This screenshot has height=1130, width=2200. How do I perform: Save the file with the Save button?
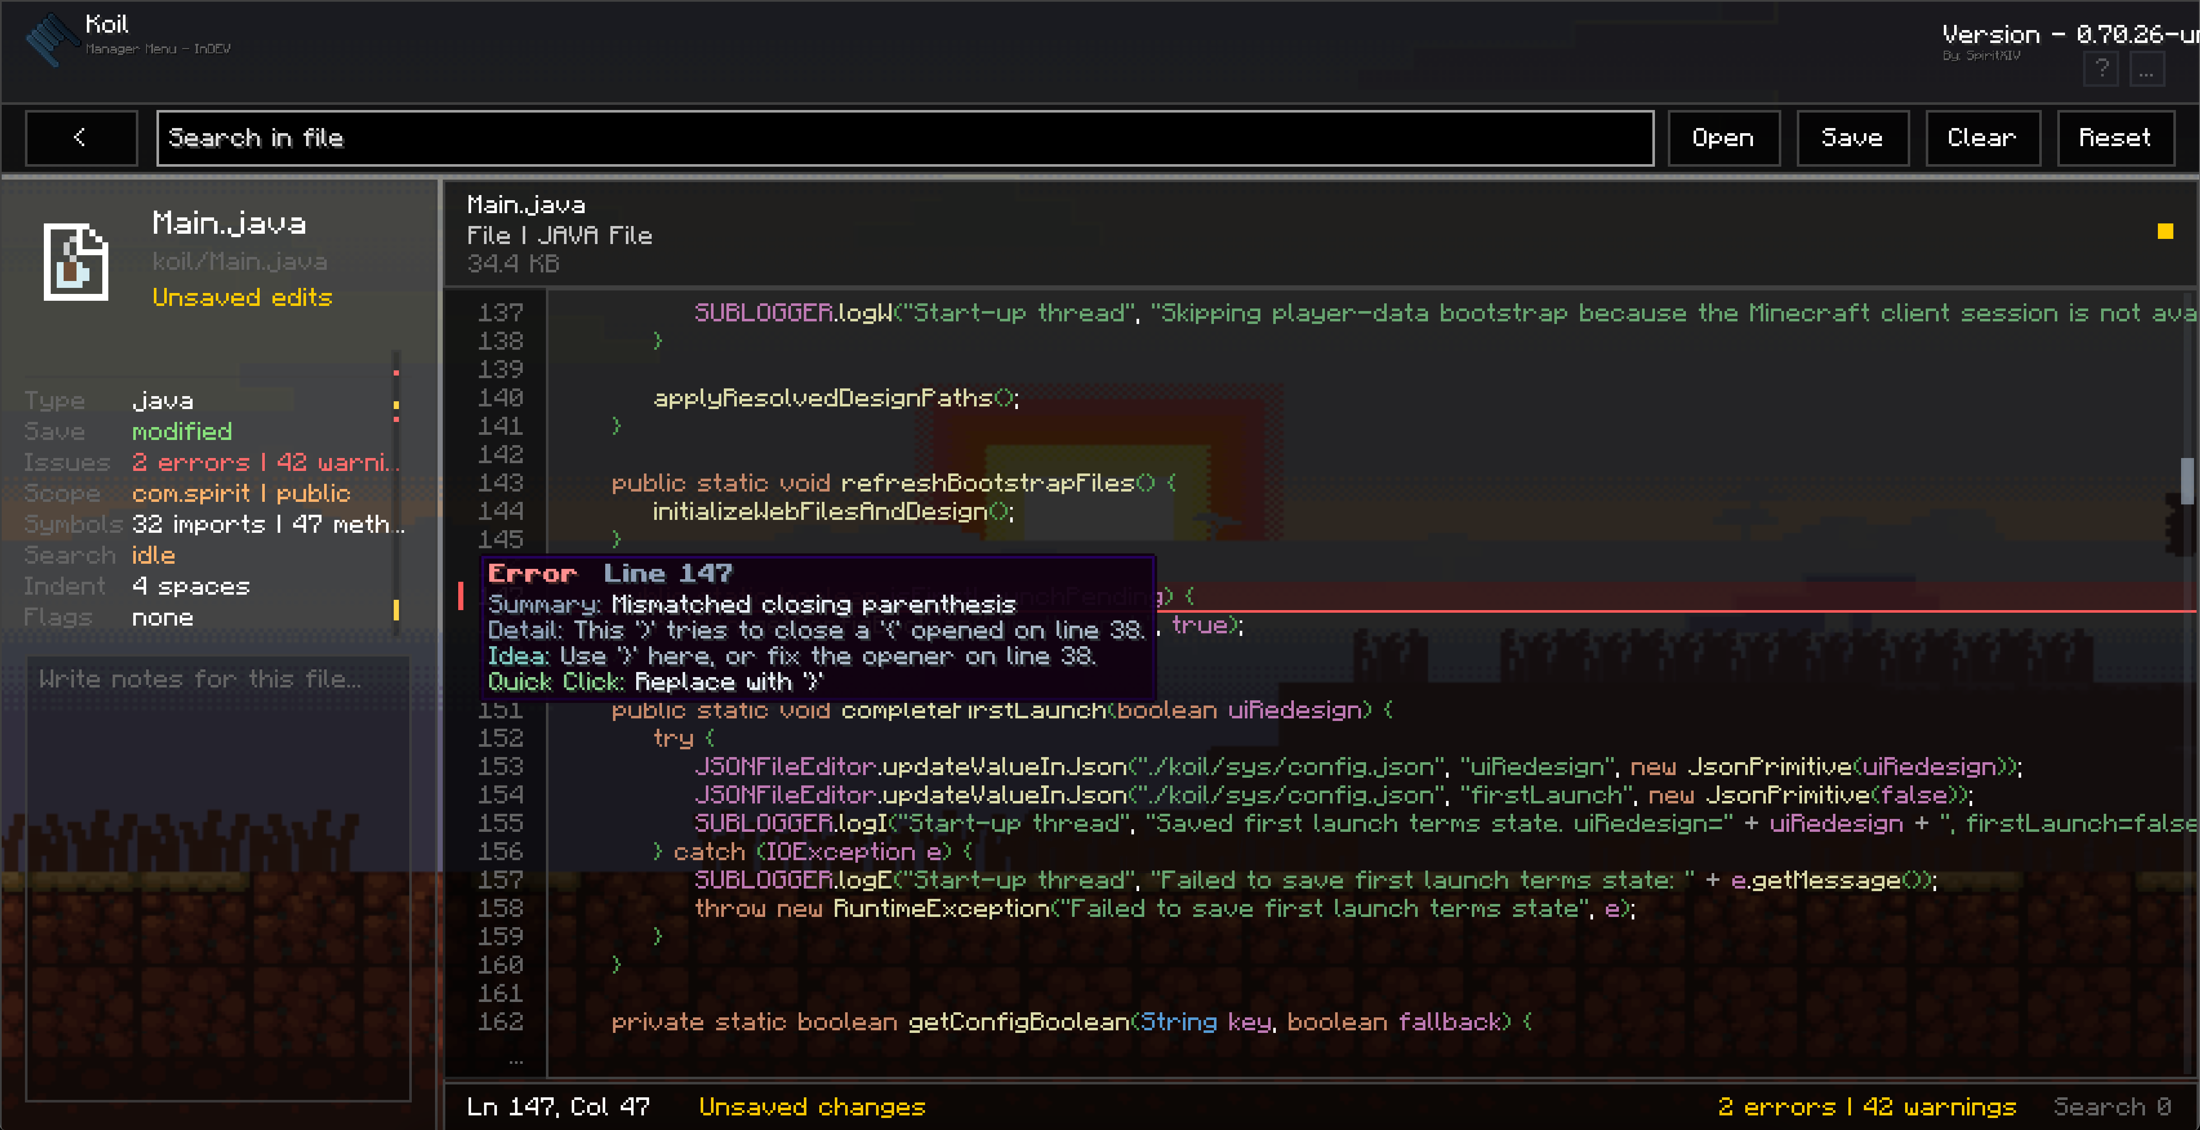pos(1852,137)
